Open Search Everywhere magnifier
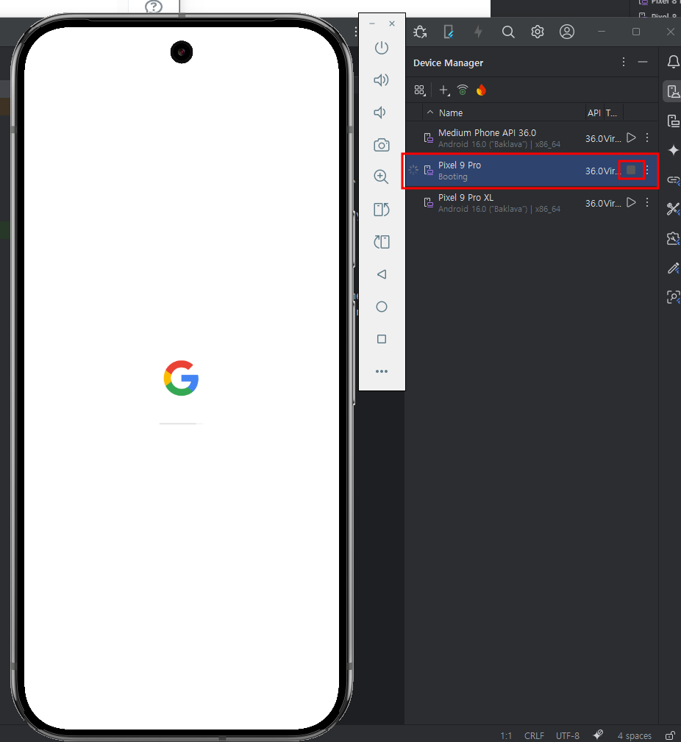 [x=507, y=32]
